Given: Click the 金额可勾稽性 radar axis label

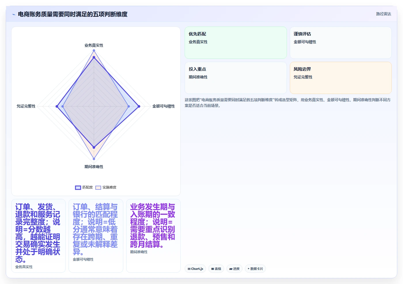Looking at the screenshot, I should [x=164, y=106].
